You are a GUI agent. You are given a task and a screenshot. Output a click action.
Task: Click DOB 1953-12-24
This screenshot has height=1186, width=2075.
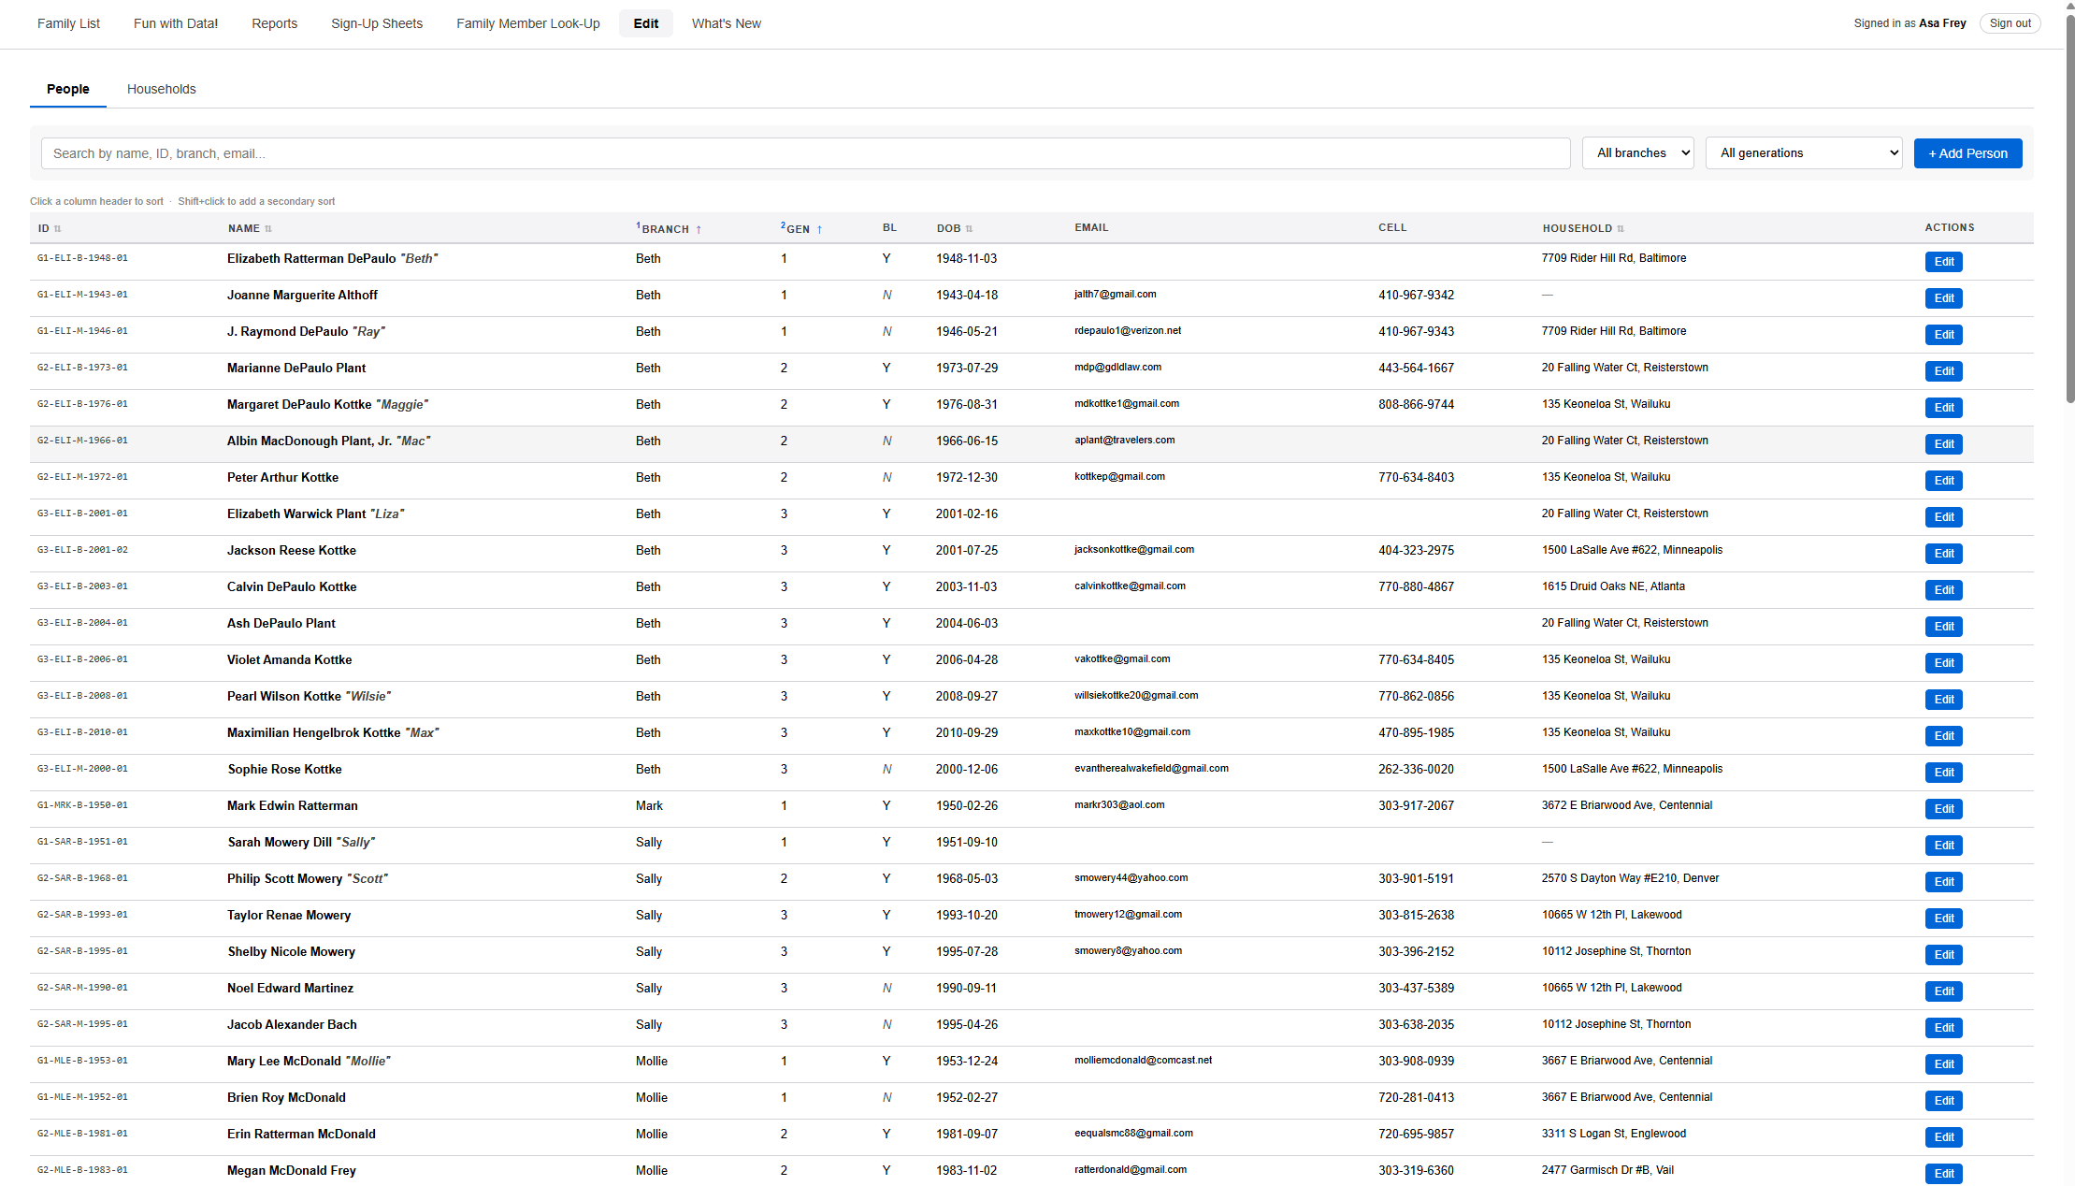(966, 1061)
